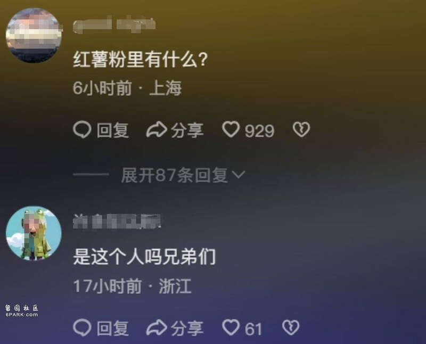The height and width of the screenshot is (344, 426).
Task: Click 分享 label on the first comment
Action: click(187, 130)
